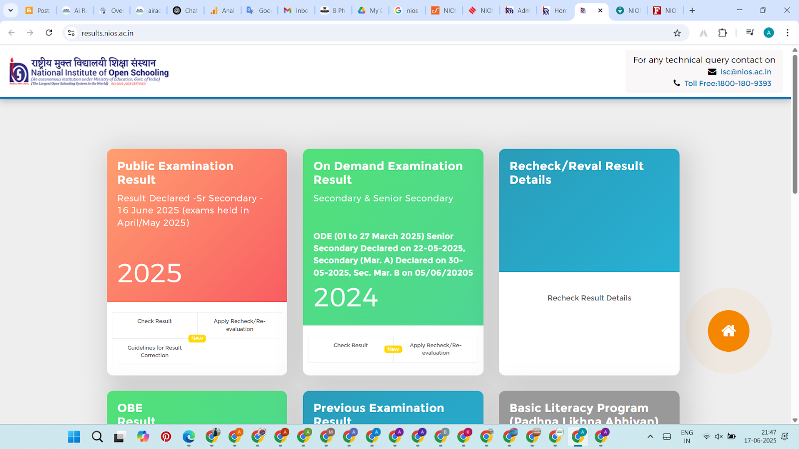Click the Basic Literacy Program card

click(589, 408)
